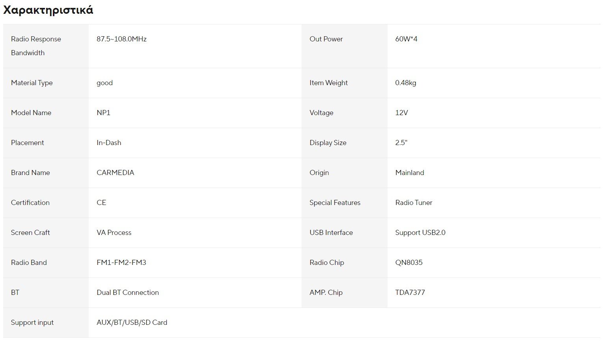
Task: Select the Support USB2.0 value
Action: point(420,233)
